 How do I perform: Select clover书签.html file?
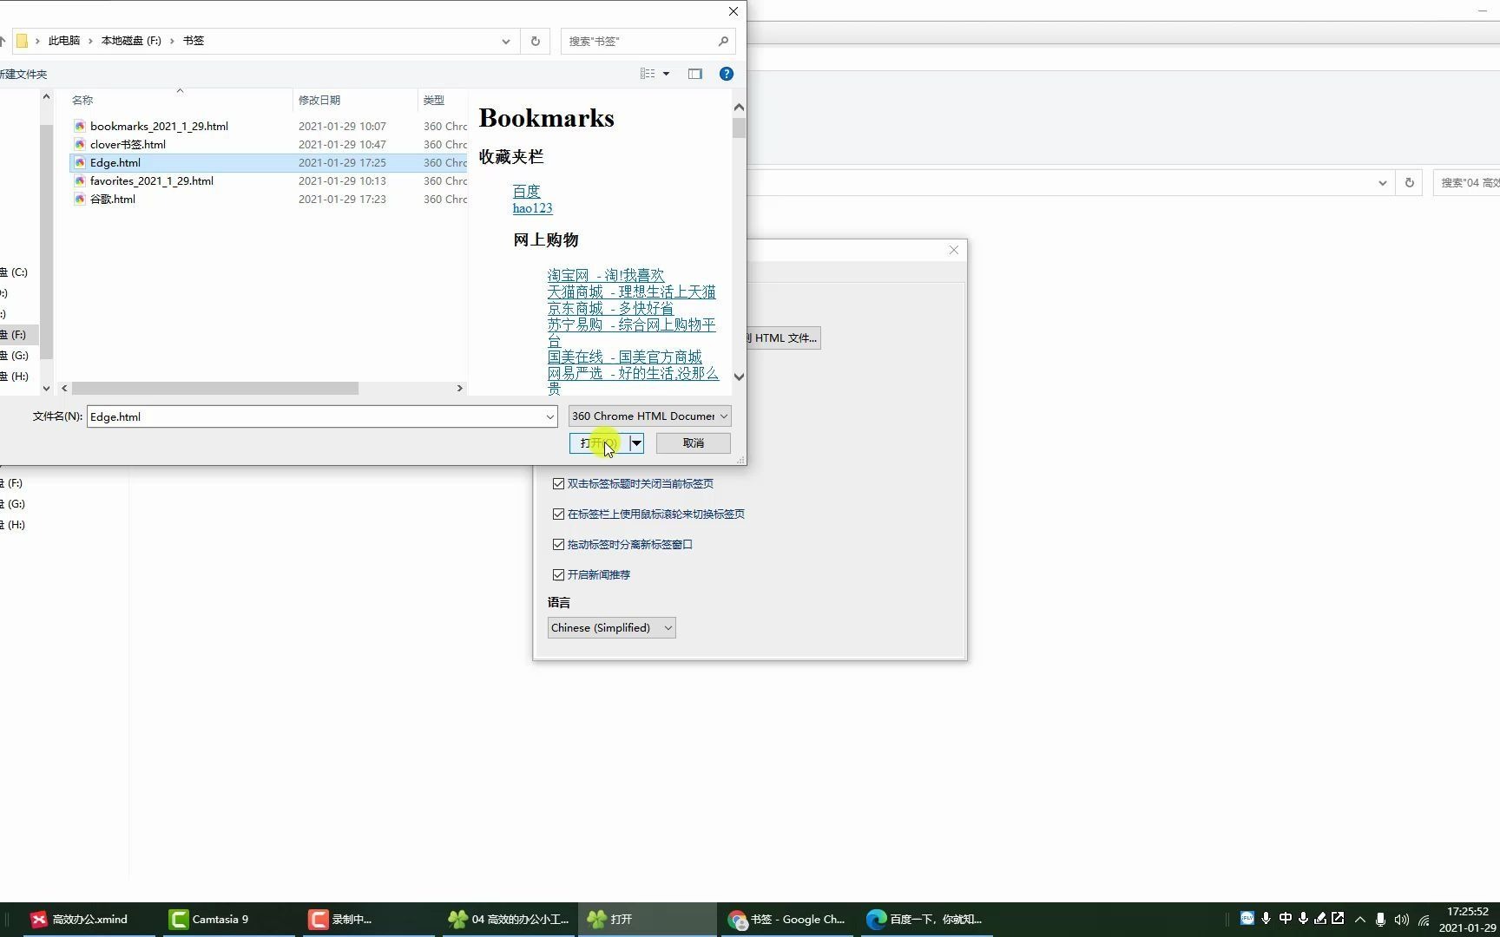pyautogui.click(x=128, y=145)
